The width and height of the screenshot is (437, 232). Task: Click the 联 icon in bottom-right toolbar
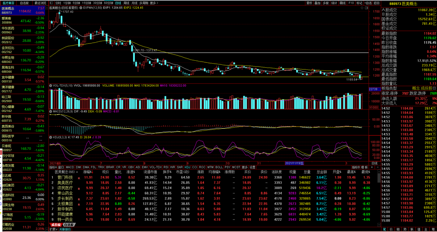click(412, 229)
